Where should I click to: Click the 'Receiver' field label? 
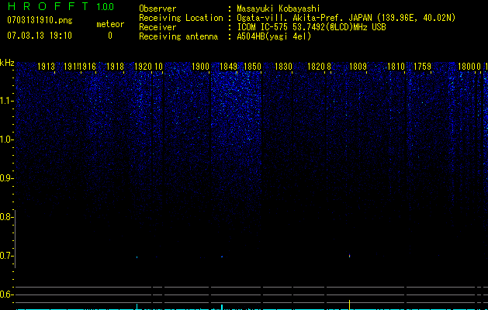[157, 27]
